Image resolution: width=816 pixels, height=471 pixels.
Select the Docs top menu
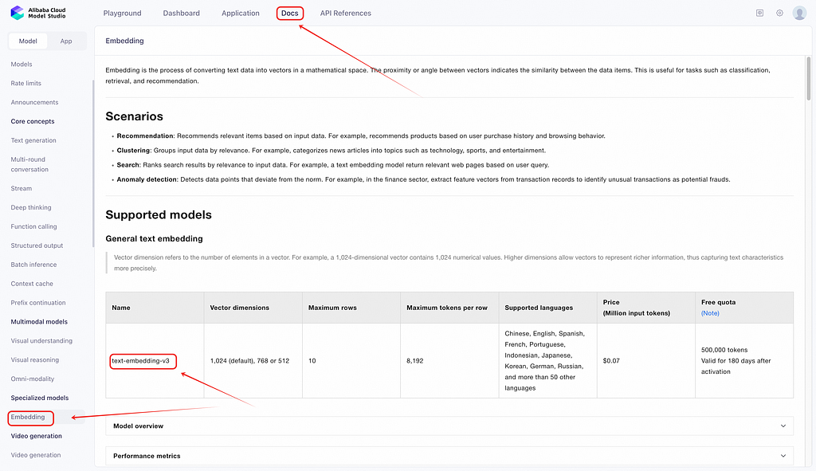pyautogui.click(x=290, y=13)
